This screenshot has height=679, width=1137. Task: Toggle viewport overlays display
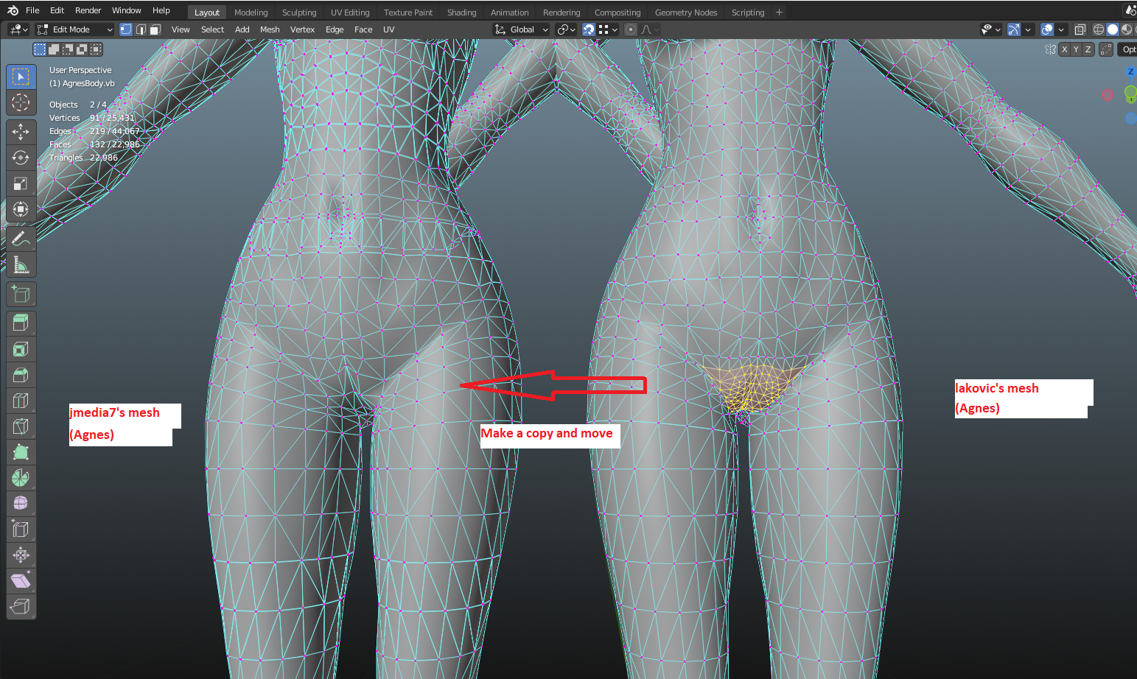tap(1047, 29)
